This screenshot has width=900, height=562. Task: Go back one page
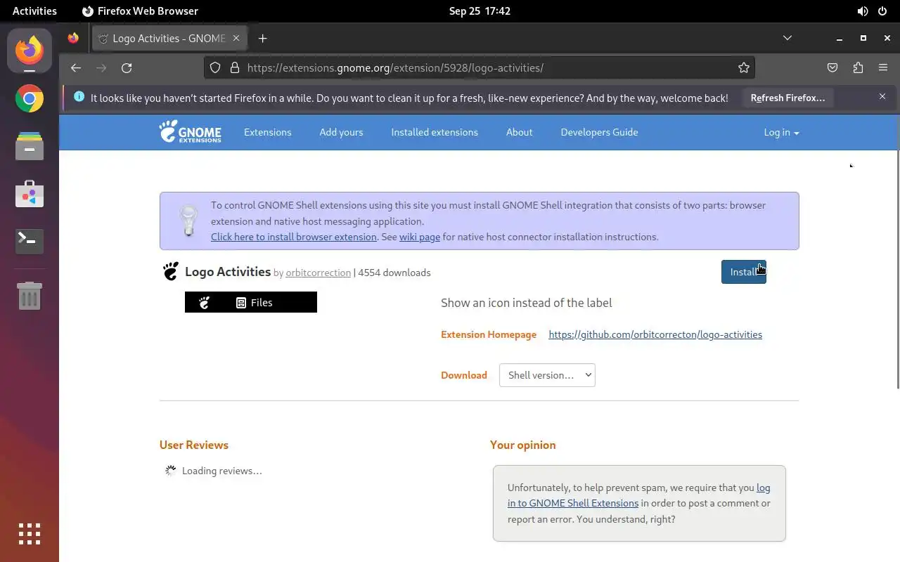pos(76,67)
